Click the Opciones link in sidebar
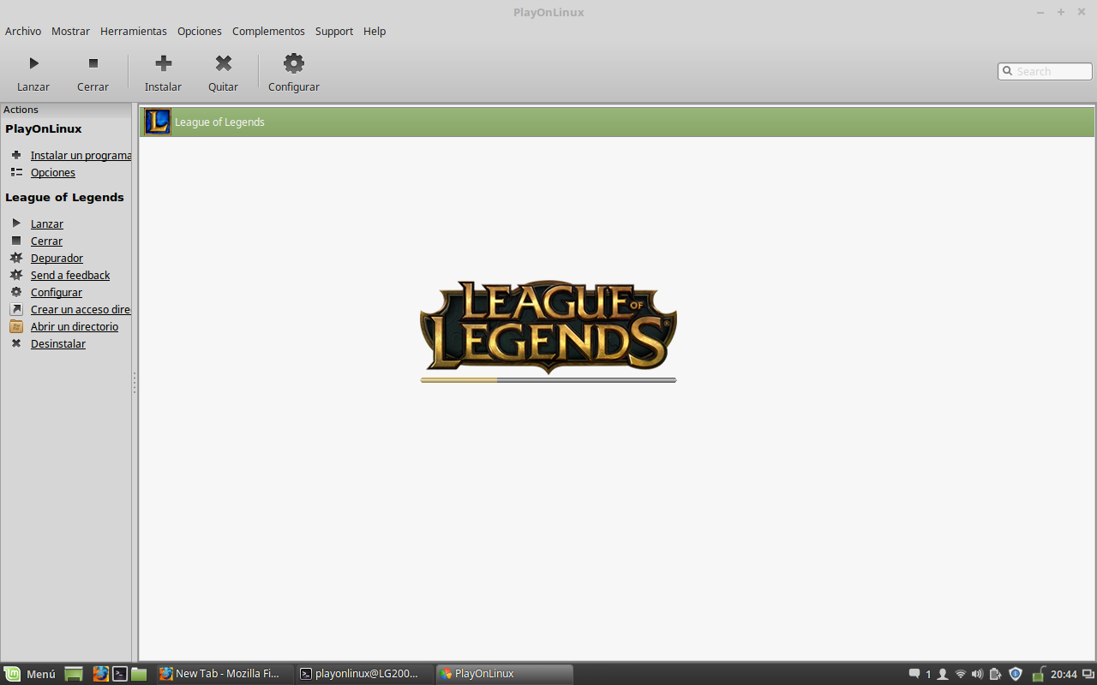The image size is (1097, 685). tap(53, 172)
